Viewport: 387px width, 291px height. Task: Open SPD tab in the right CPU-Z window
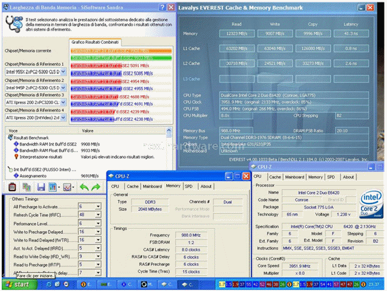[x=331, y=177]
